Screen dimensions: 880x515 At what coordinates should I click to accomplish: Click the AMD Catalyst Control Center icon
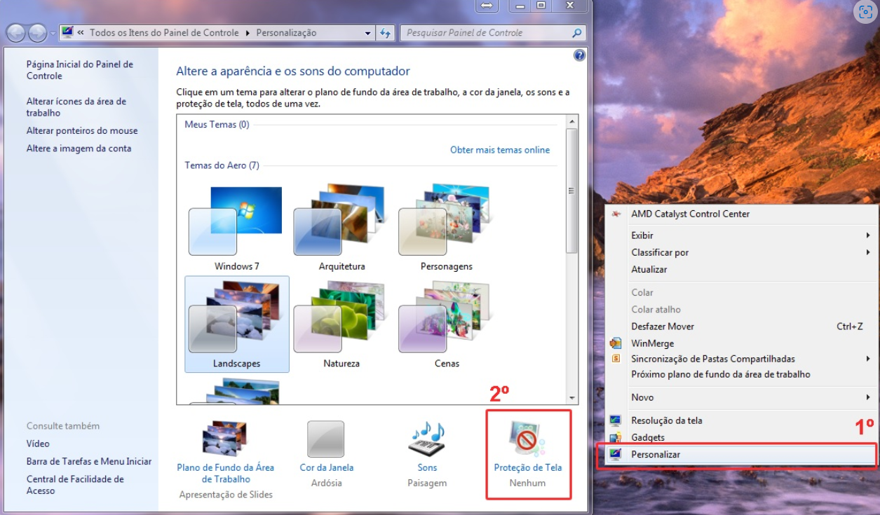coord(616,214)
